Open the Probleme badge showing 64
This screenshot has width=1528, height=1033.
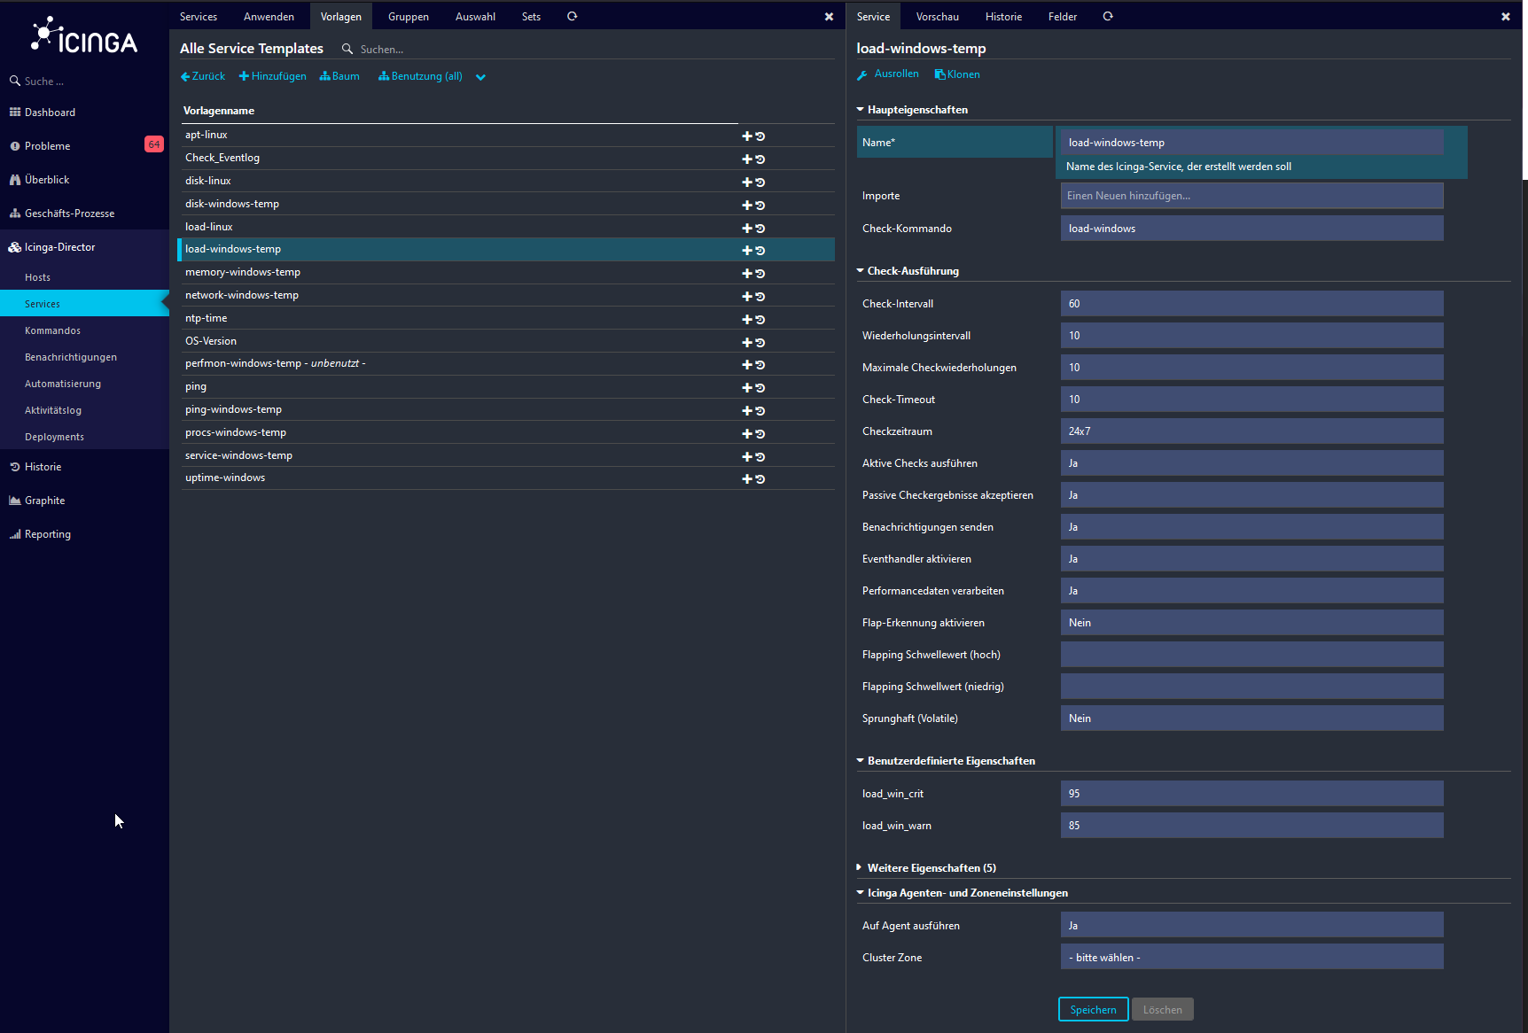pyautogui.click(x=154, y=144)
